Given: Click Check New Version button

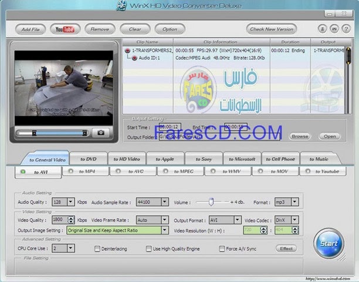Looking at the screenshot, I should [x=272, y=29].
